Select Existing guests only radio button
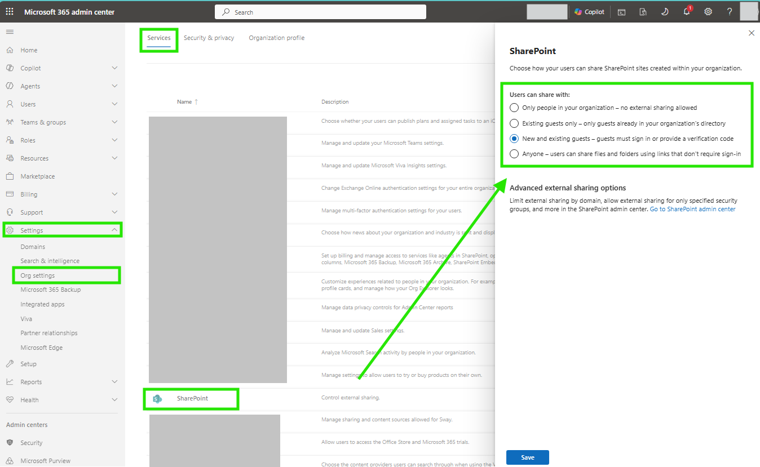This screenshot has height=467, width=760. click(514, 123)
